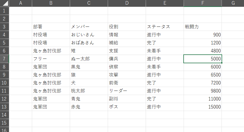The width and height of the screenshot is (244, 132).
Task: Select the cell with value 900
Action: pos(203,35)
